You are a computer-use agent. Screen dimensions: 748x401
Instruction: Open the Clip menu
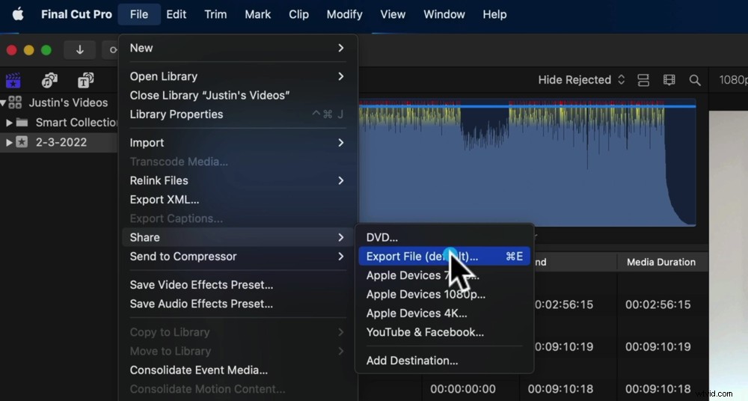click(x=298, y=14)
